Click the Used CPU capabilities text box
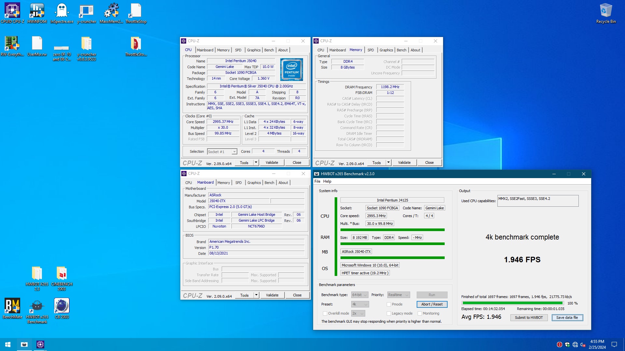 pos(538,201)
